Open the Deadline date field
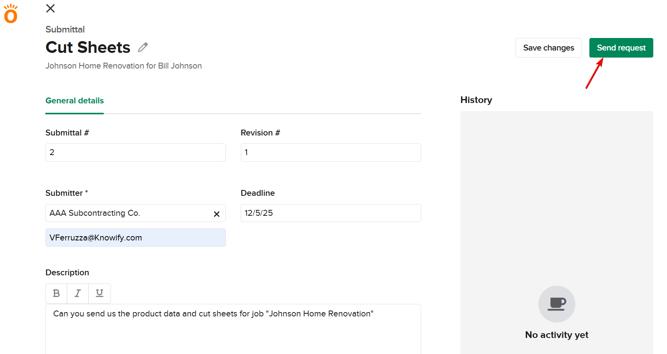667x354 pixels. click(x=330, y=213)
